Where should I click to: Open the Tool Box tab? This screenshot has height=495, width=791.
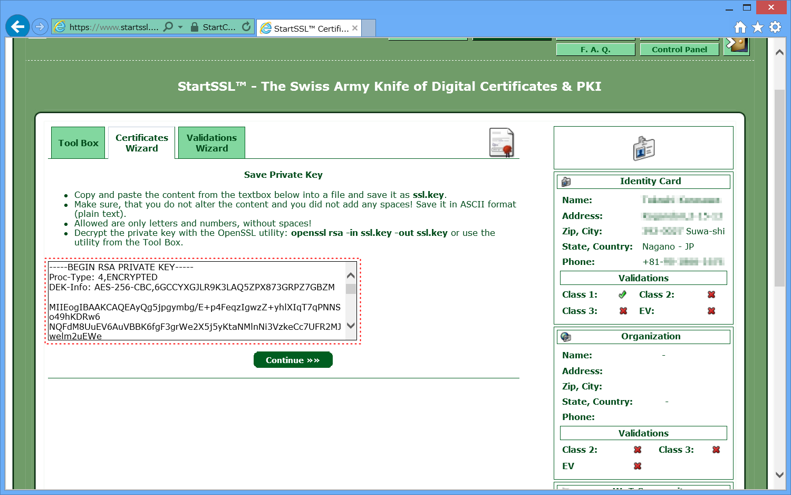pyautogui.click(x=78, y=143)
